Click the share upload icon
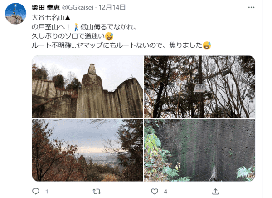Screen dimensions: 272x198 (x=215, y=191)
